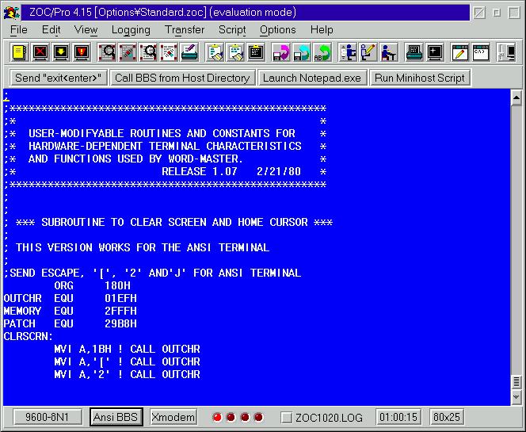Screen dimensions: 526x432
Task: Open the Edit menu
Action: click(51, 30)
